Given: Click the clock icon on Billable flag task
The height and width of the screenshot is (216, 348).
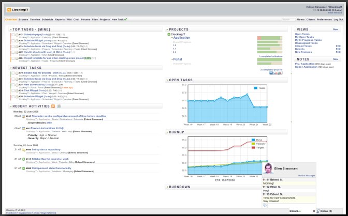Looking at the screenshot, I should (x=17, y=73).
